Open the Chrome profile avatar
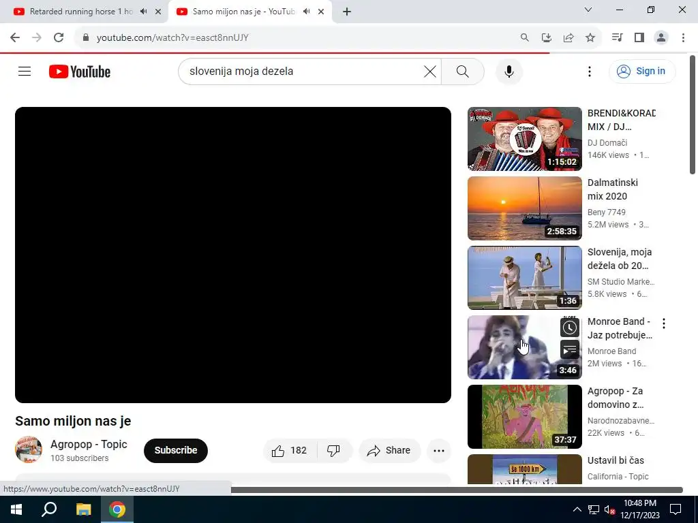 661,38
